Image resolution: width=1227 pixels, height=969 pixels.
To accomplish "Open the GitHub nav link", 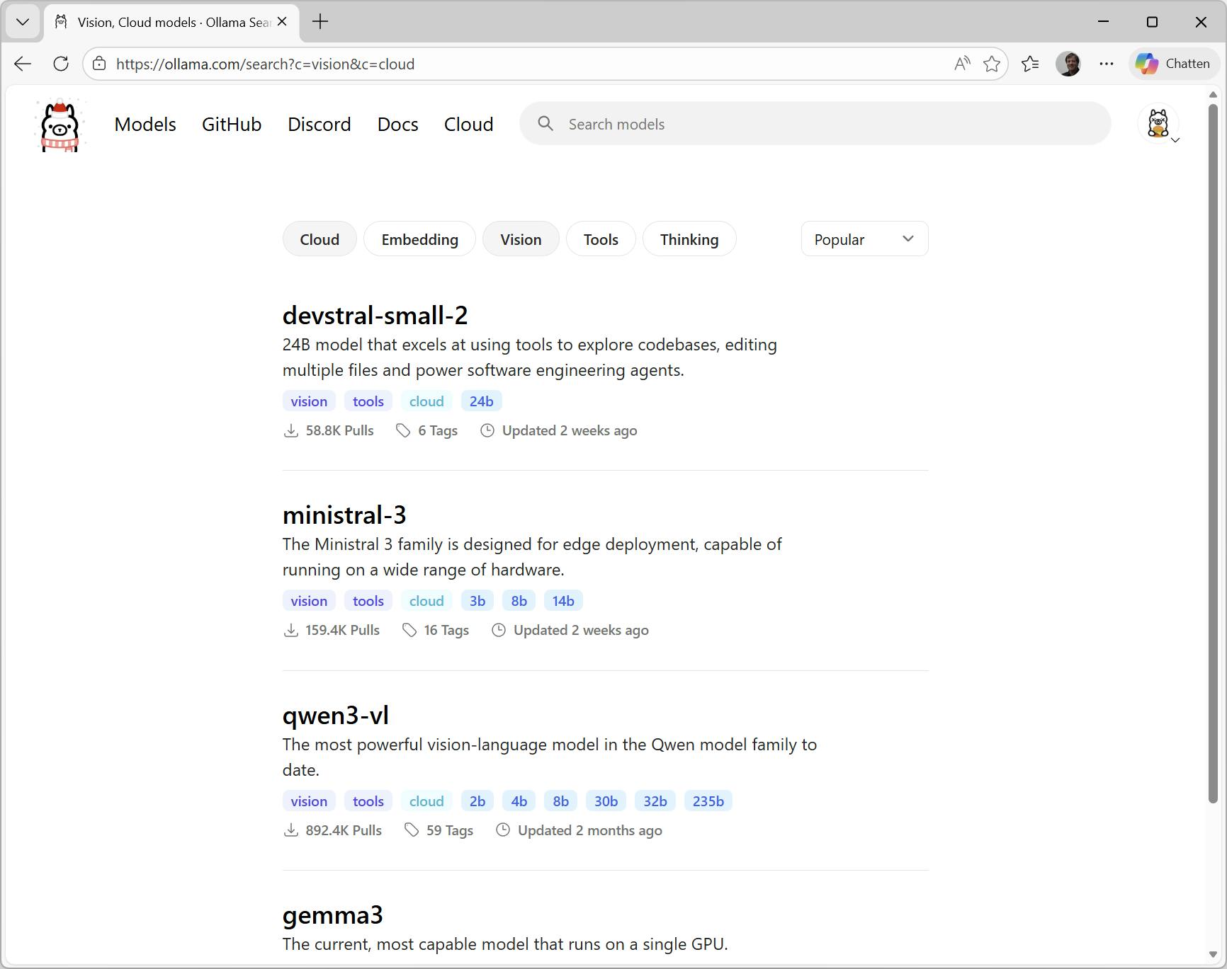I will pos(232,125).
